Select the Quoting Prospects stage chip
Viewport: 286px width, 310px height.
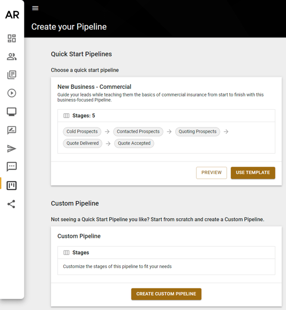pos(197,131)
